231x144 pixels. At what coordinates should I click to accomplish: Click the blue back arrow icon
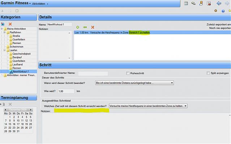pos(219,3)
